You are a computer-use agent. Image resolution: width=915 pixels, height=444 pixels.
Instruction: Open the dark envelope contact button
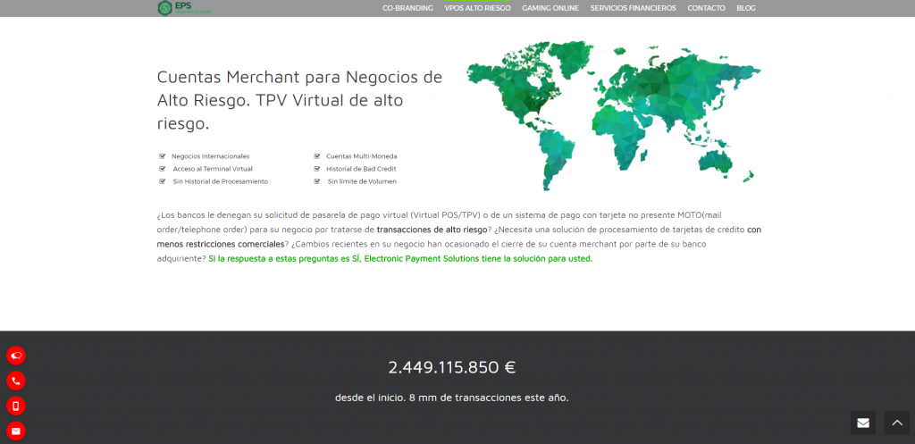pyautogui.click(x=863, y=423)
